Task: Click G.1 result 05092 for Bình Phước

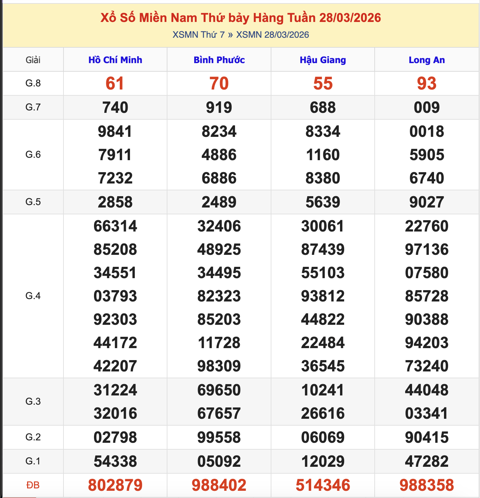Action: point(219,461)
